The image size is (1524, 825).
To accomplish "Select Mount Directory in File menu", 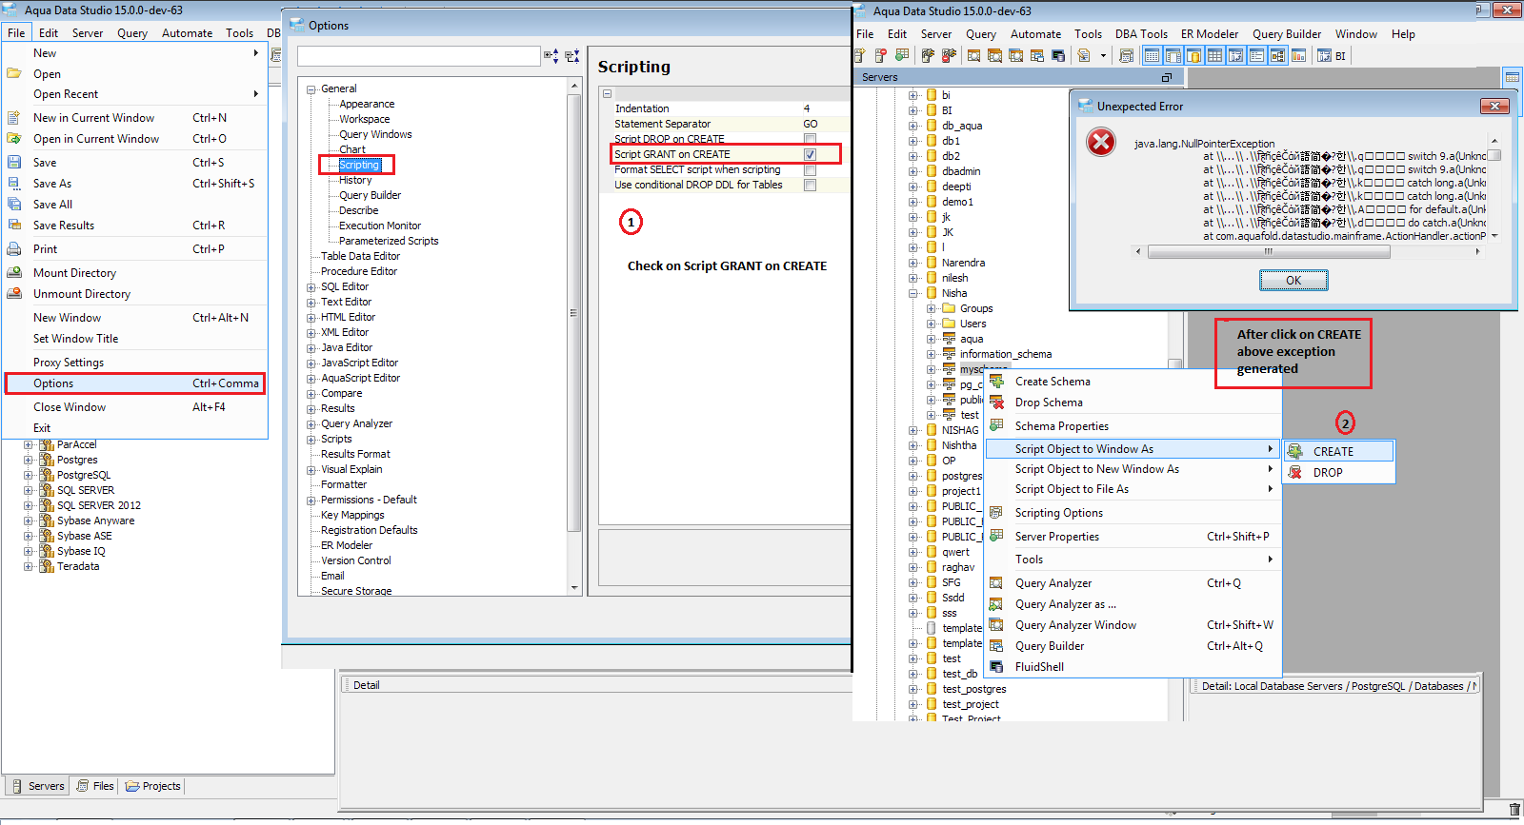I will pos(134,273).
